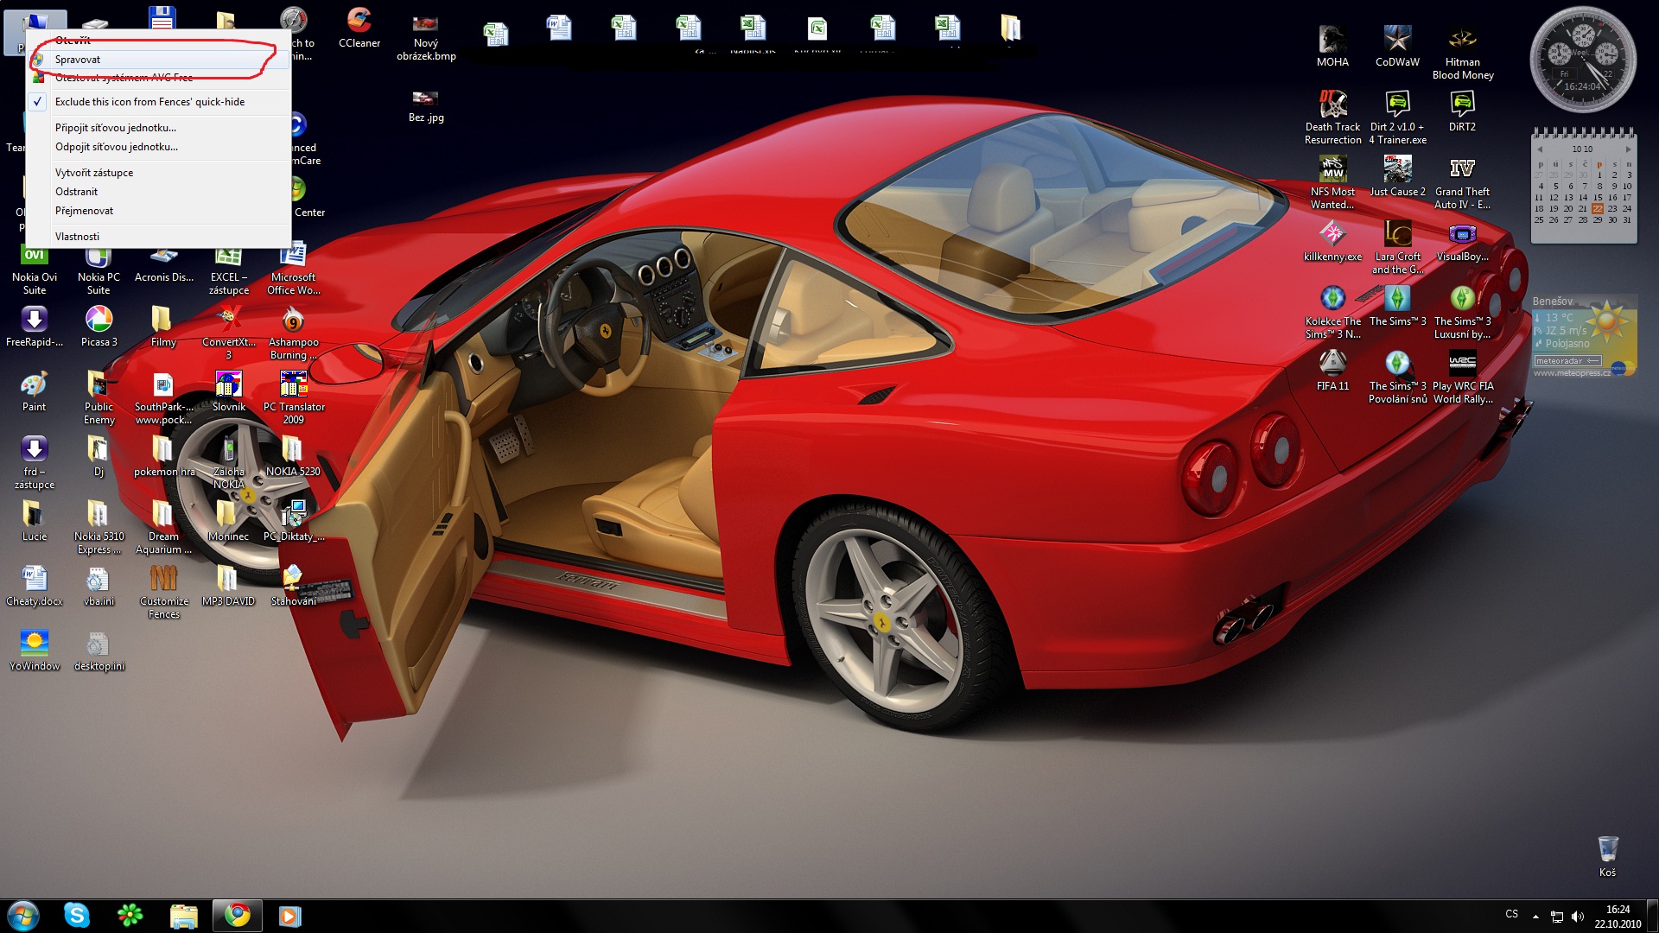Launch Google Chrome from the taskbar

(238, 915)
